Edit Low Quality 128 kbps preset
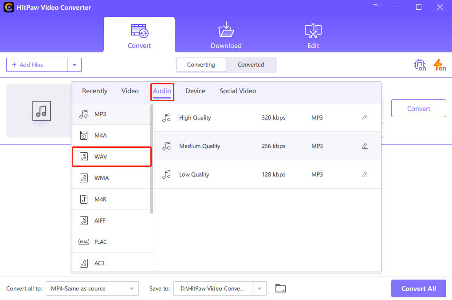Screen dimensions: 452x300 (x=365, y=174)
